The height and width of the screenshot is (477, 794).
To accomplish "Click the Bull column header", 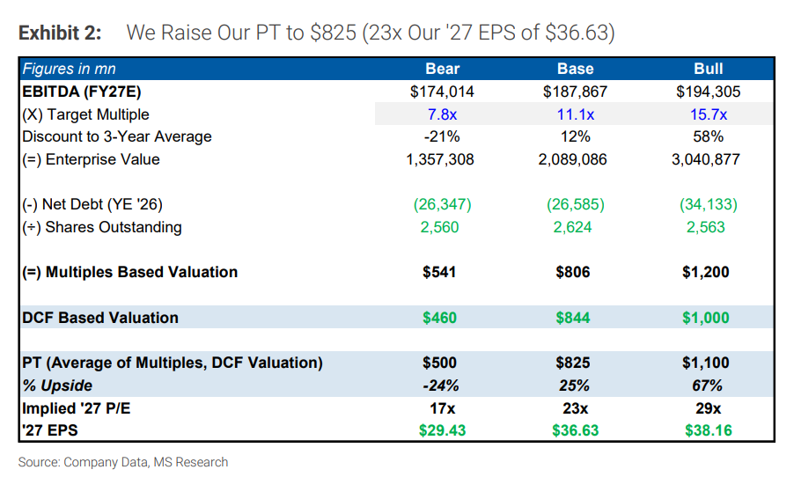I will [x=708, y=69].
